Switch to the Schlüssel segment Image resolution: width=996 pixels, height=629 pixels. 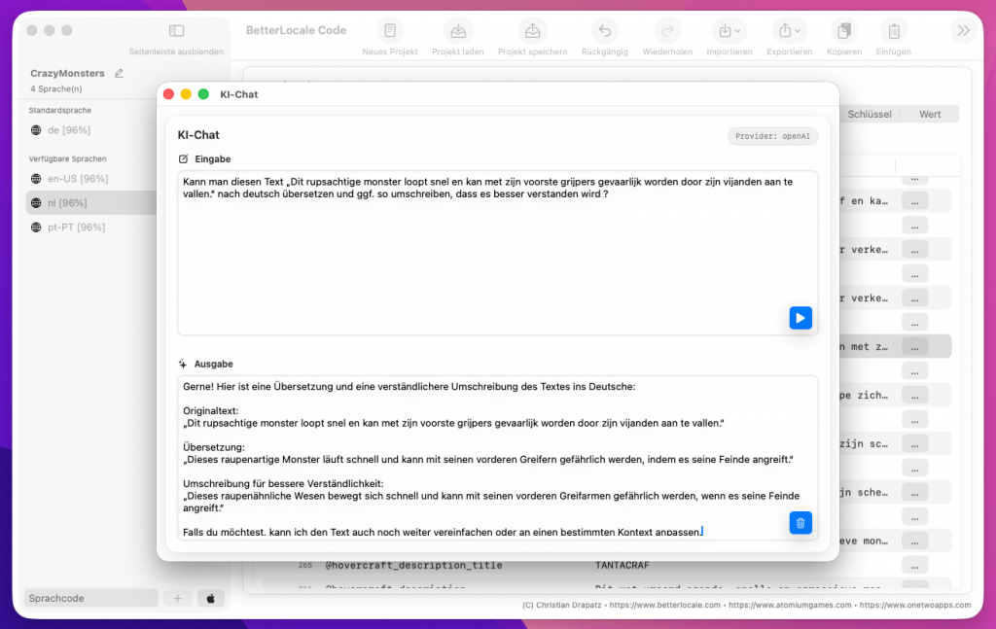pyautogui.click(x=870, y=114)
